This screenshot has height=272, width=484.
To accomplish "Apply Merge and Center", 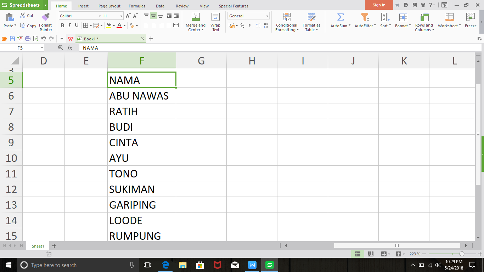I will [x=195, y=22].
